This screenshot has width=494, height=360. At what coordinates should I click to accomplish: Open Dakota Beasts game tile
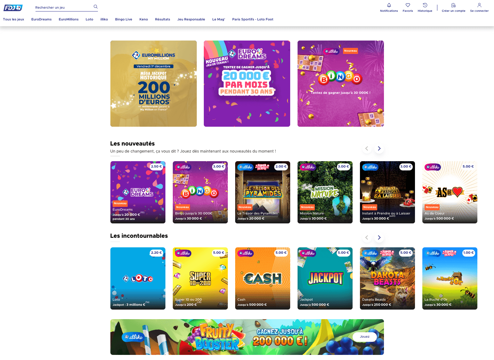pos(387,278)
